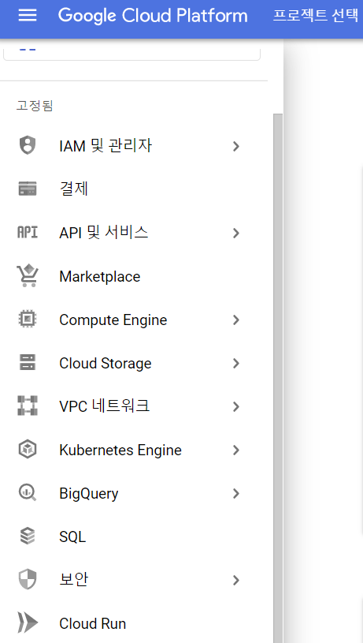Expand the Compute Engine submenu chevron

pyautogui.click(x=235, y=320)
